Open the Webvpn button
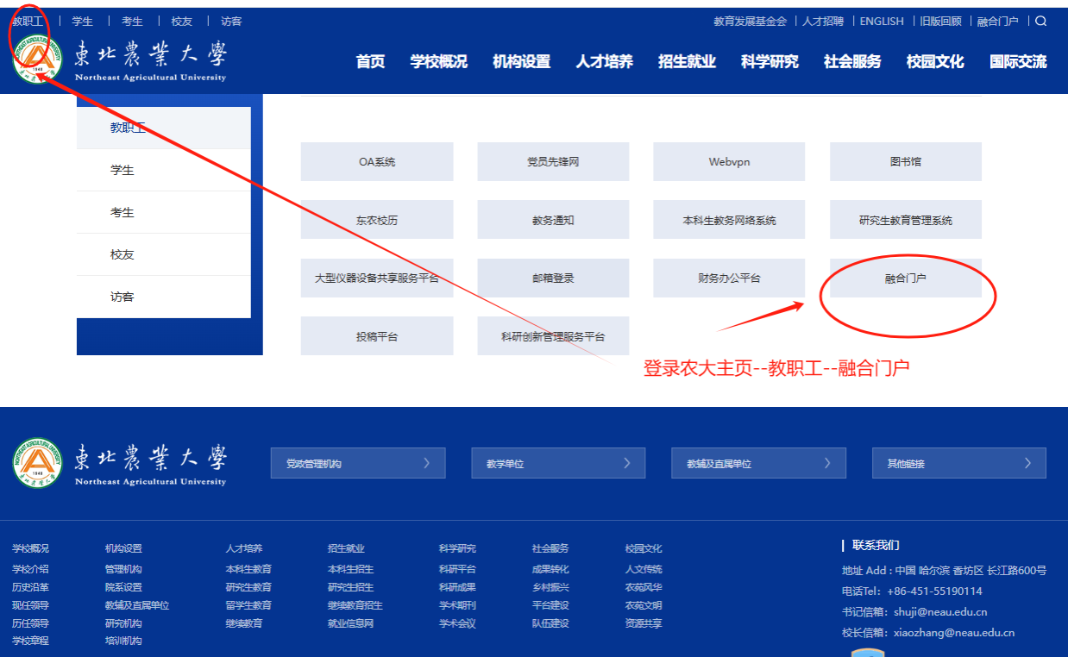The image size is (1068, 657). 729,161
